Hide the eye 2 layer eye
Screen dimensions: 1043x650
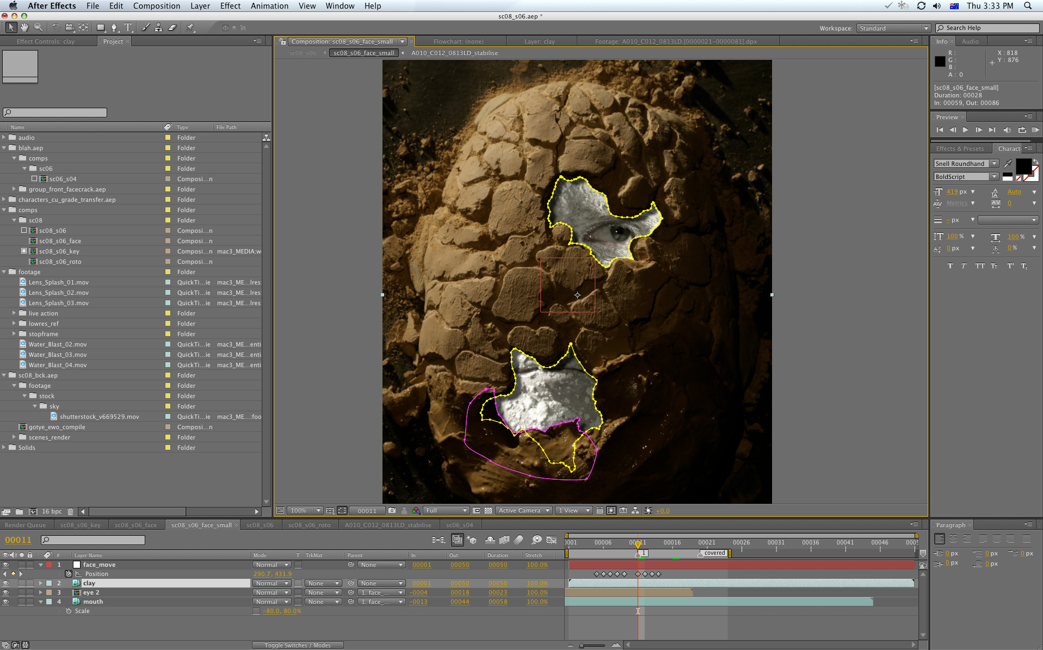click(x=5, y=592)
